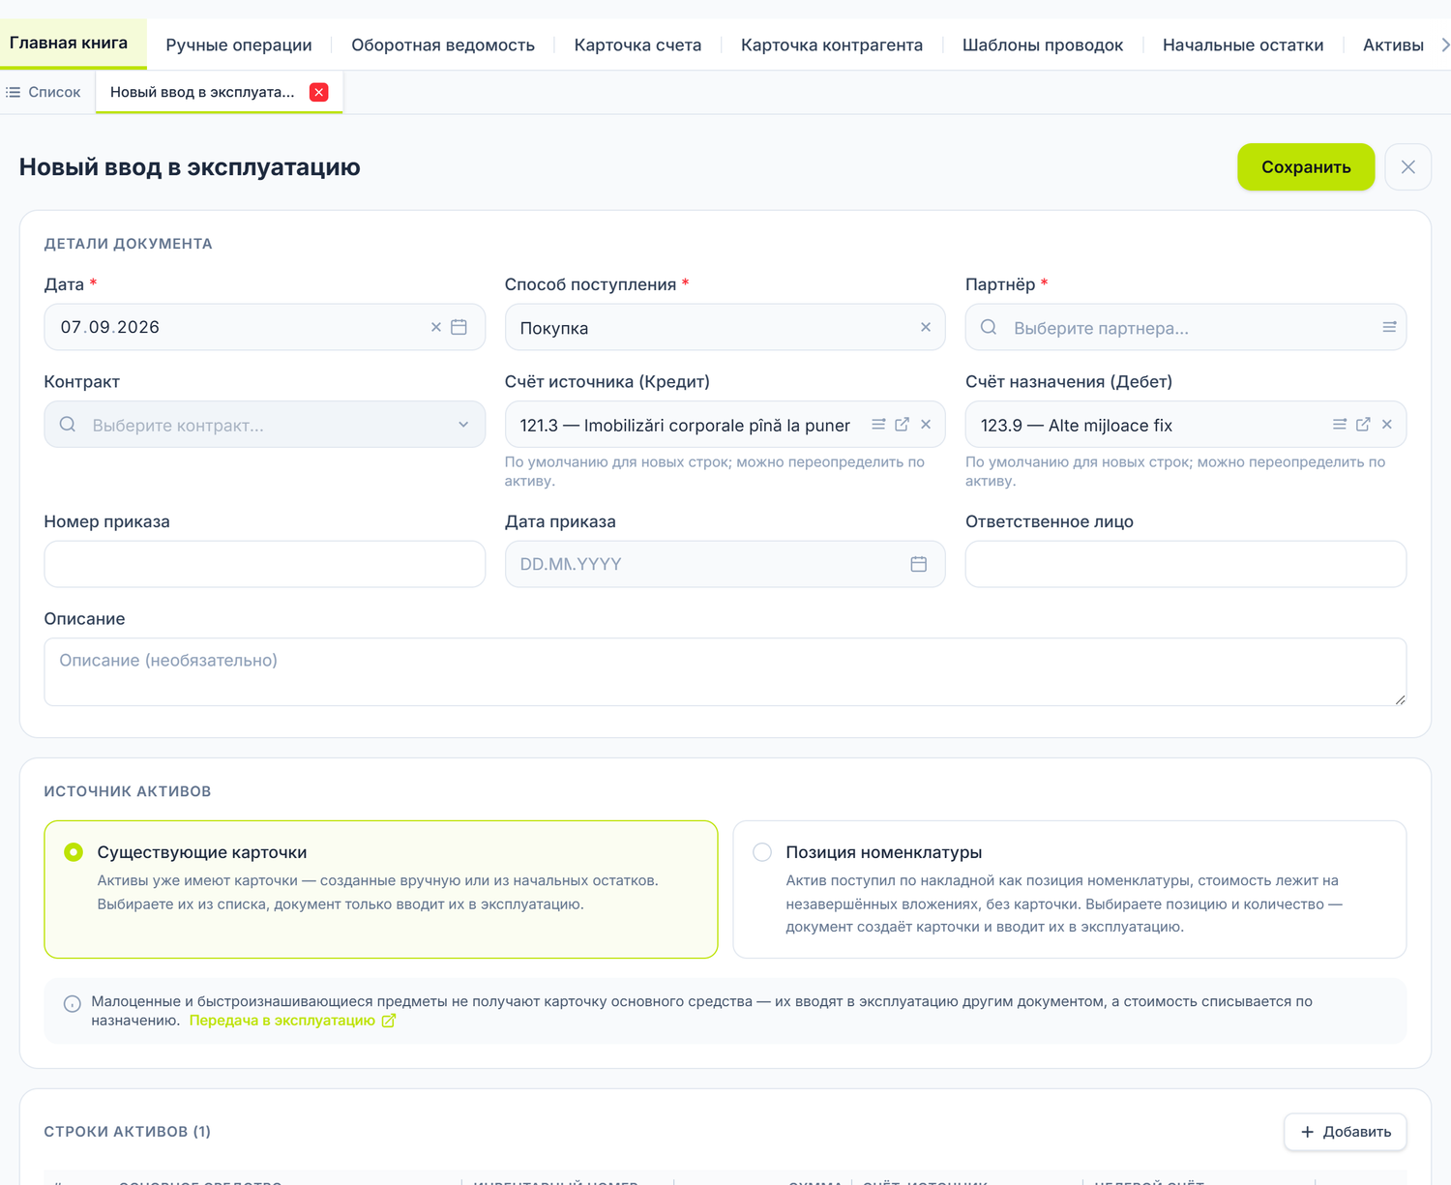Click the search icon in Партнёр field
Image resolution: width=1451 pixels, height=1185 pixels.
pyautogui.click(x=989, y=327)
